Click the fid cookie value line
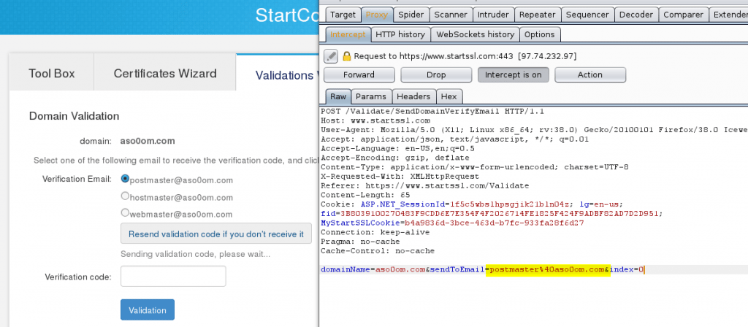748x327 pixels. click(x=492, y=214)
